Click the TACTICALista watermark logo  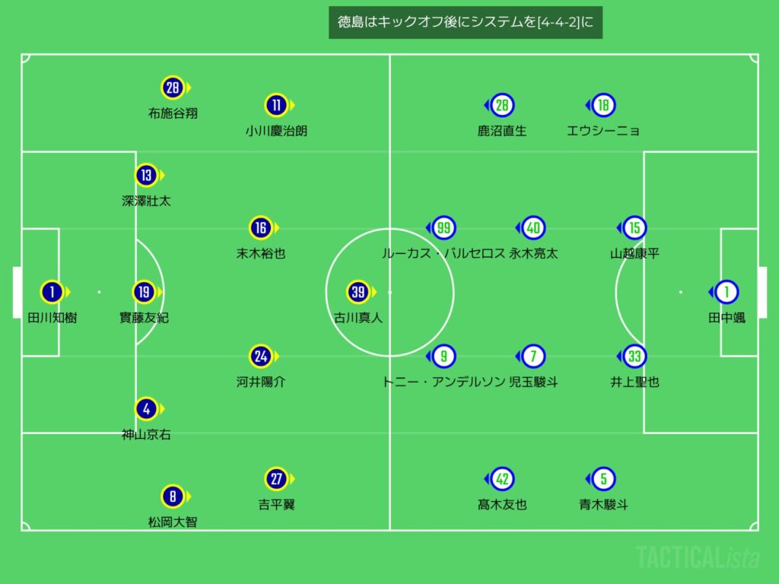[x=698, y=557]
